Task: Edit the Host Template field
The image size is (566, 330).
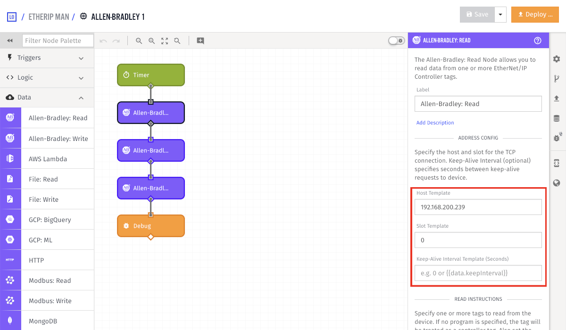Action: pyautogui.click(x=478, y=207)
